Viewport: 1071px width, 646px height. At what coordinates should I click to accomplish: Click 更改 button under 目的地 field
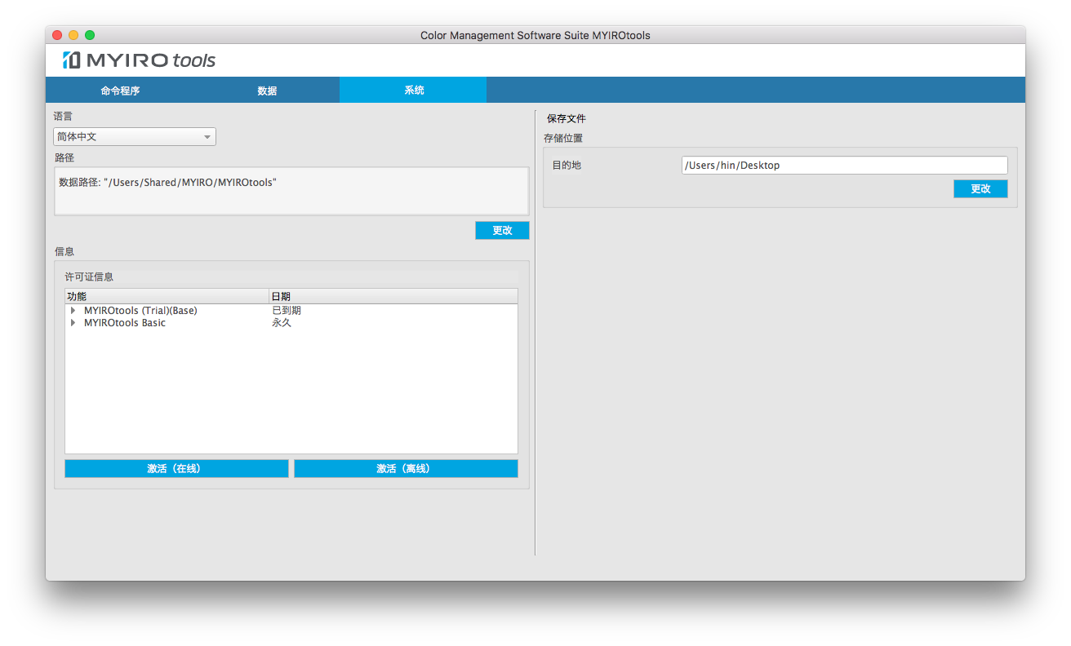coord(980,189)
